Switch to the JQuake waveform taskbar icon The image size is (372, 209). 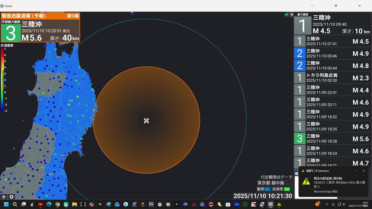pos(271,204)
